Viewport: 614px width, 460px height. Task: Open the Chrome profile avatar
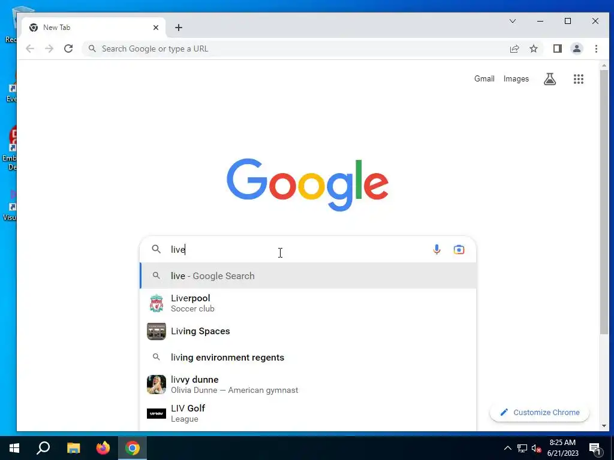(x=576, y=49)
